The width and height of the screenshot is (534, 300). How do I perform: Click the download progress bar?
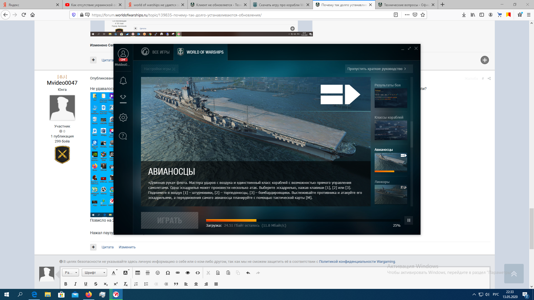coord(303,220)
